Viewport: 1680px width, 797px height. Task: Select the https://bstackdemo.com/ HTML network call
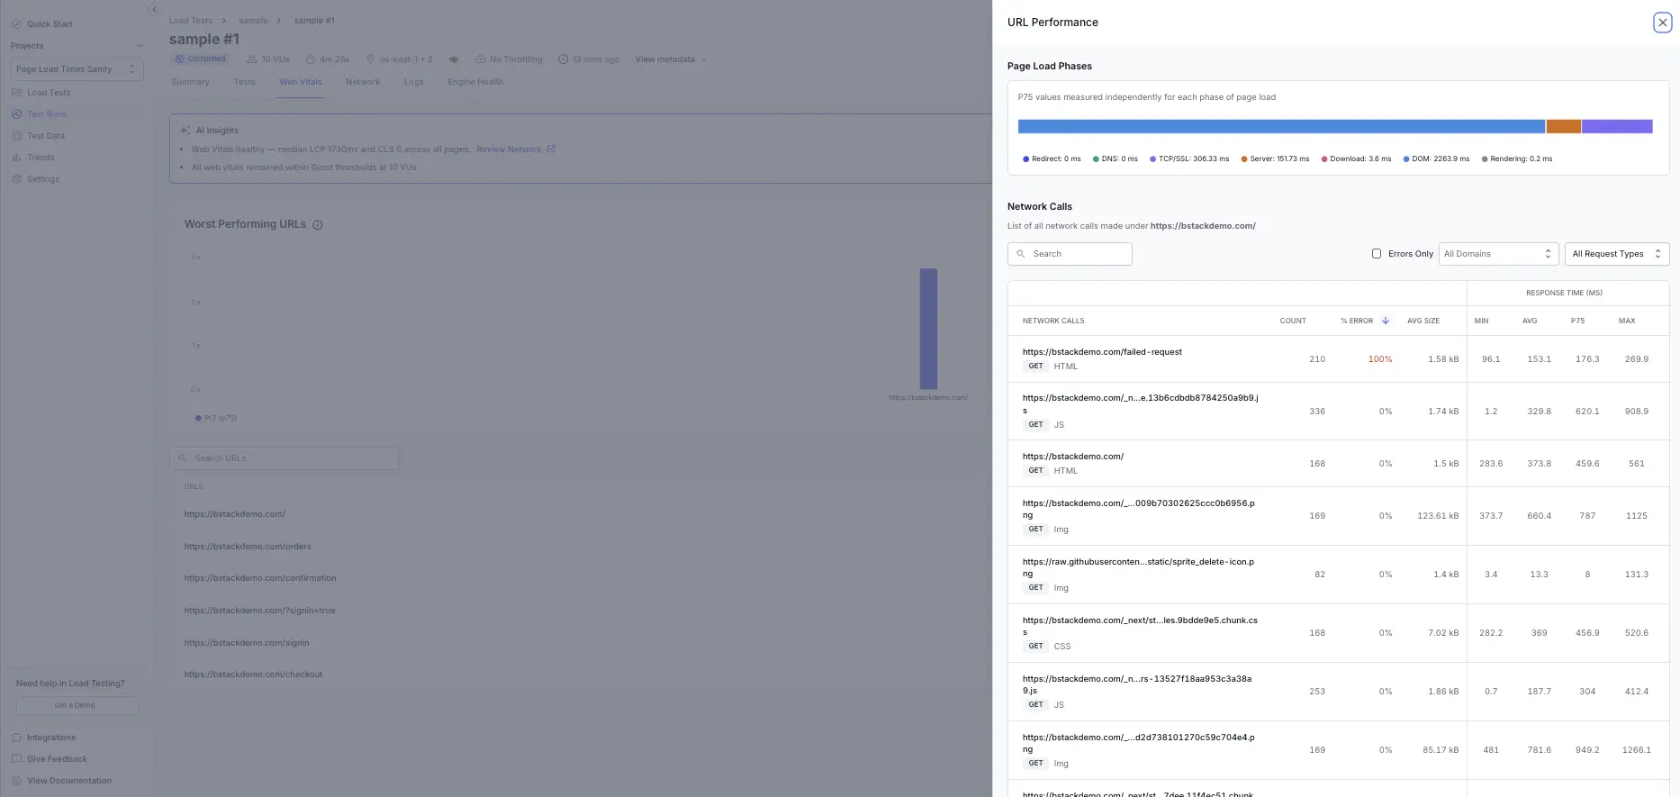coord(1338,464)
